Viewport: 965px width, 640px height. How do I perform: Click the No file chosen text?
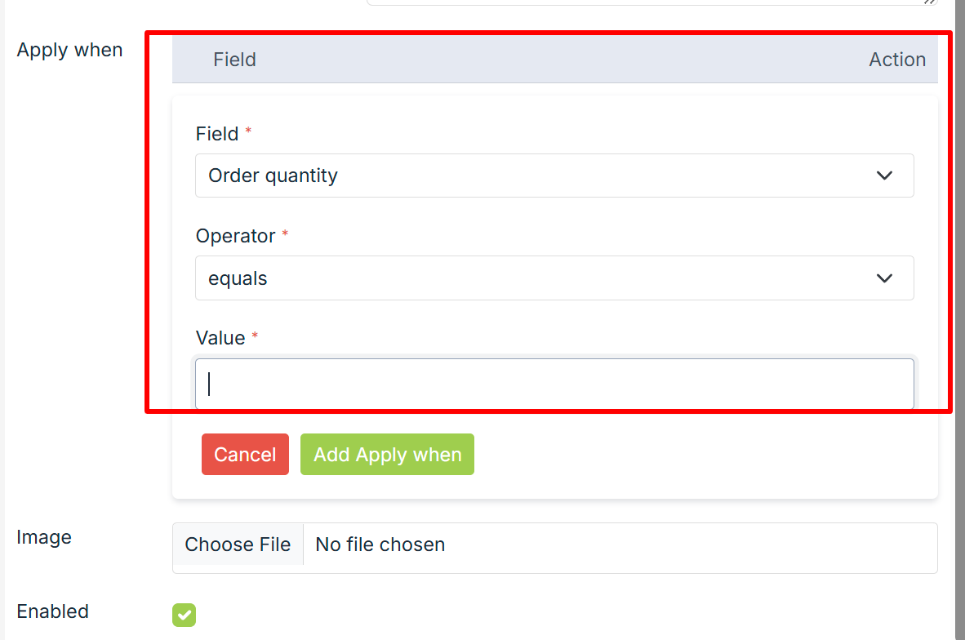coord(380,544)
